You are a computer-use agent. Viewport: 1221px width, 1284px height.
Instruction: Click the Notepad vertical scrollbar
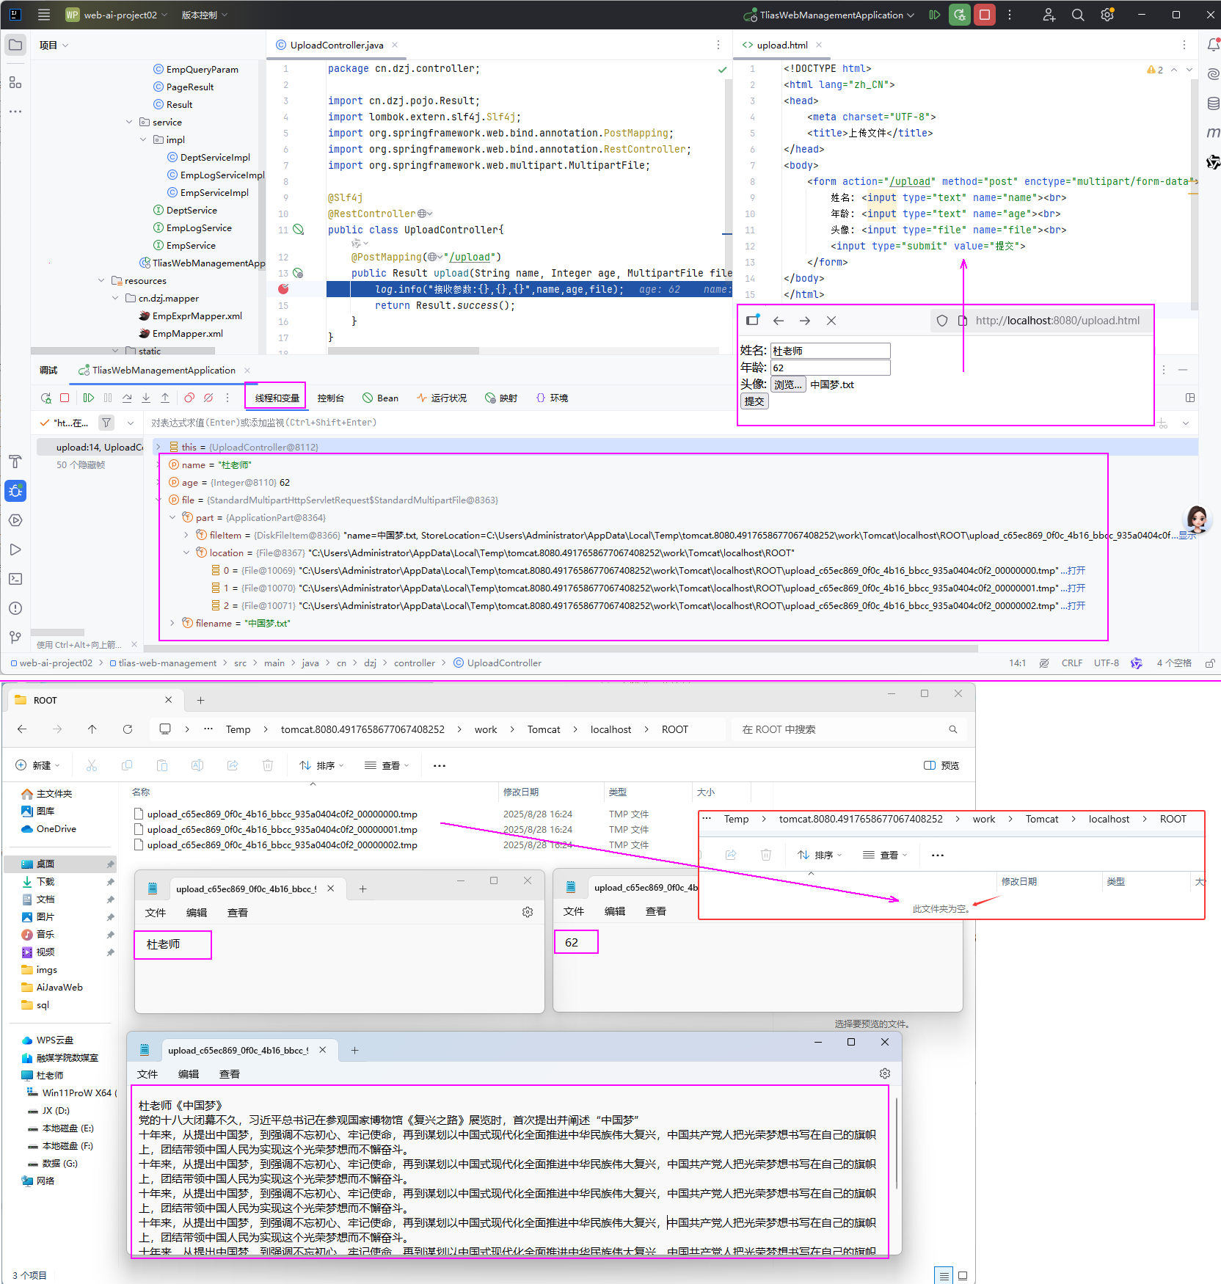point(896,1145)
